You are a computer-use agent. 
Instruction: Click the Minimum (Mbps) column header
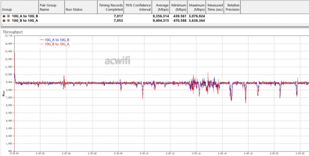(x=179, y=7)
